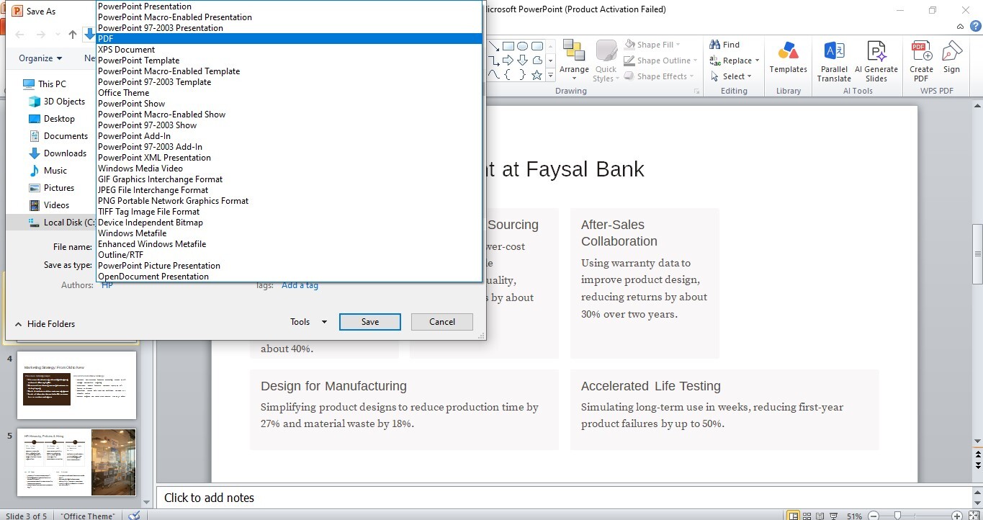The width and height of the screenshot is (983, 520).
Task: Choose XPS Document file type
Action: [x=289, y=50]
